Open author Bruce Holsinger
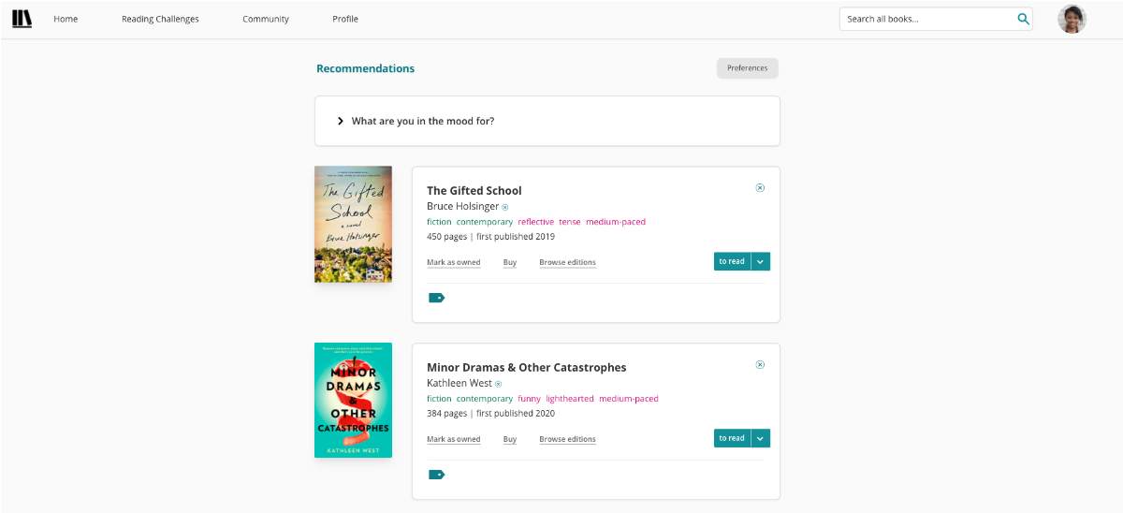Image resolution: width=1123 pixels, height=513 pixels. coord(463,206)
